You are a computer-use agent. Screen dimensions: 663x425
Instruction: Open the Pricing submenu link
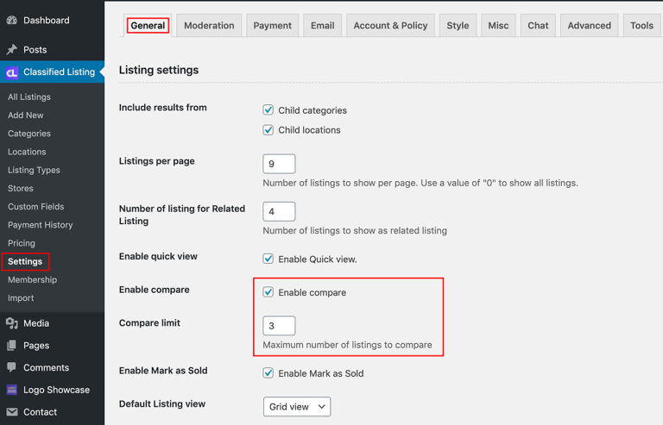pyautogui.click(x=21, y=243)
